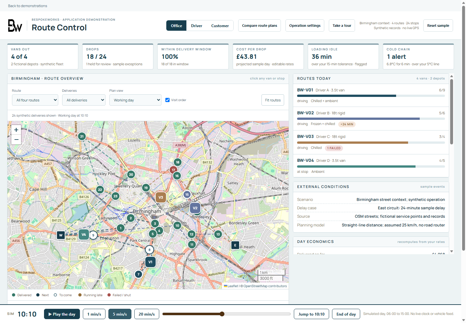This screenshot has width=466, height=323.
Task: Select stop 10 marker on map
Action: point(177,225)
